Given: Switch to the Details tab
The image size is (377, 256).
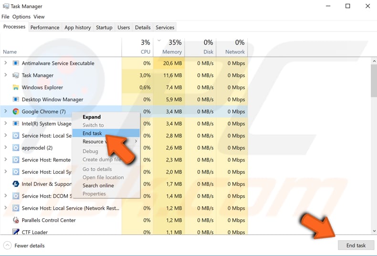Looking at the screenshot, I should point(143,27).
